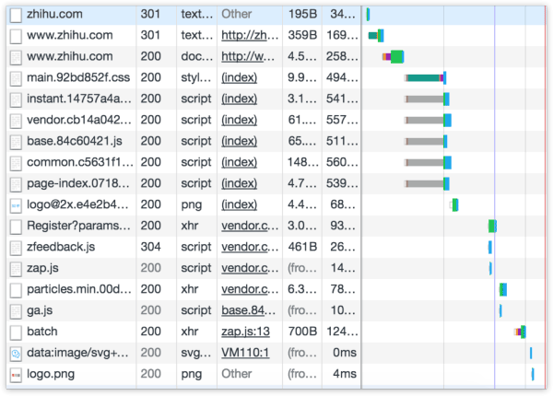Screen dimensions: 553x396
Task: Click the image icon of logo@2x.e4e2b4
Action: click(x=16, y=205)
